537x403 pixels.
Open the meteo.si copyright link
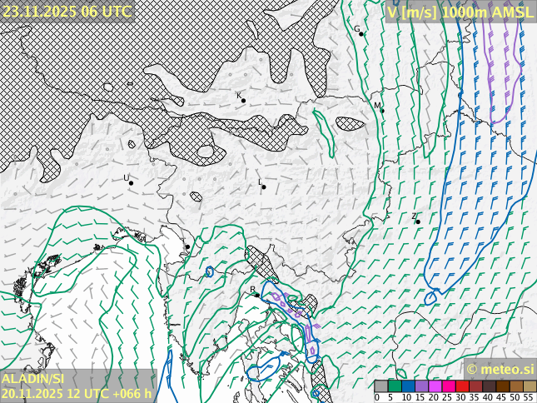(x=500, y=369)
